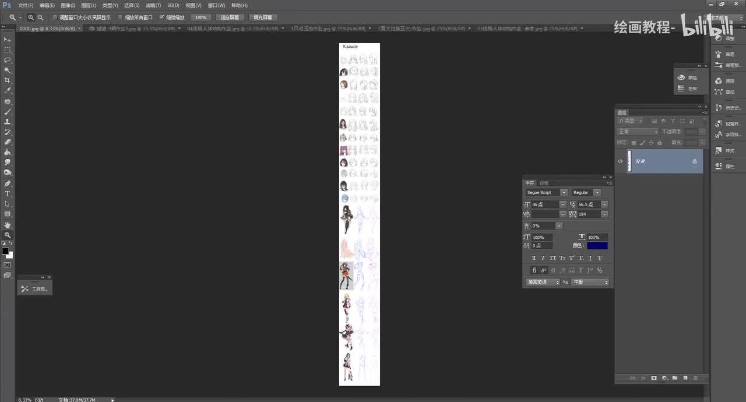Open the 通道 channels panel icon
The image size is (746, 402).
click(x=719, y=81)
